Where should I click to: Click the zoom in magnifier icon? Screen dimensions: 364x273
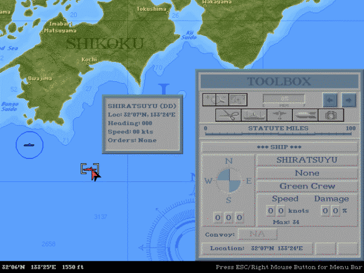[x=209, y=99]
